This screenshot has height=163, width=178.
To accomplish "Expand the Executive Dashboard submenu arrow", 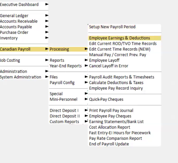I will [x=47, y=4].
